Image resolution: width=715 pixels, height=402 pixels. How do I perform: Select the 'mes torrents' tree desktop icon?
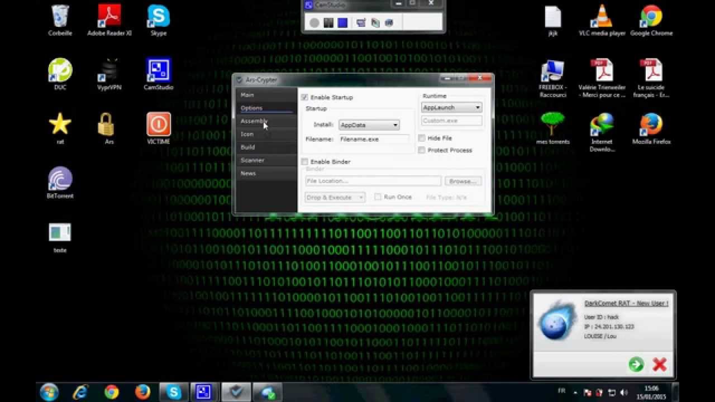pyautogui.click(x=552, y=129)
